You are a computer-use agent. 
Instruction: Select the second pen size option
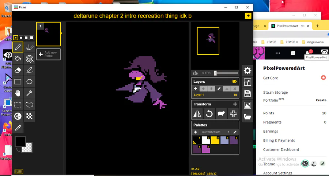(21, 38)
